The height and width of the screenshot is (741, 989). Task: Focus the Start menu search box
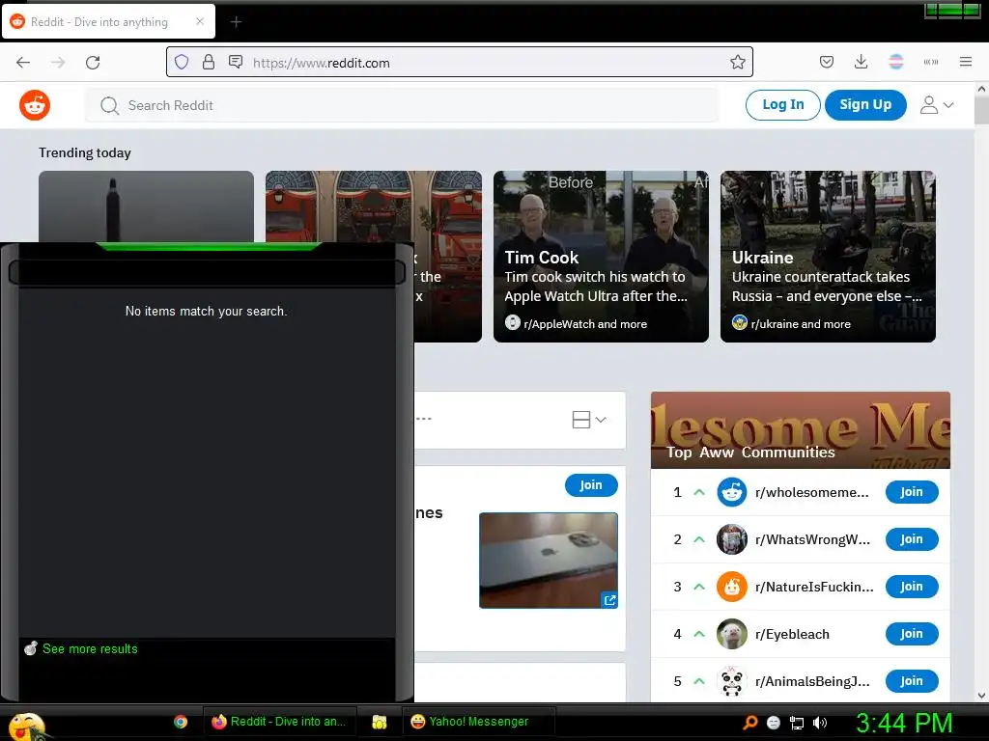click(x=207, y=273)
